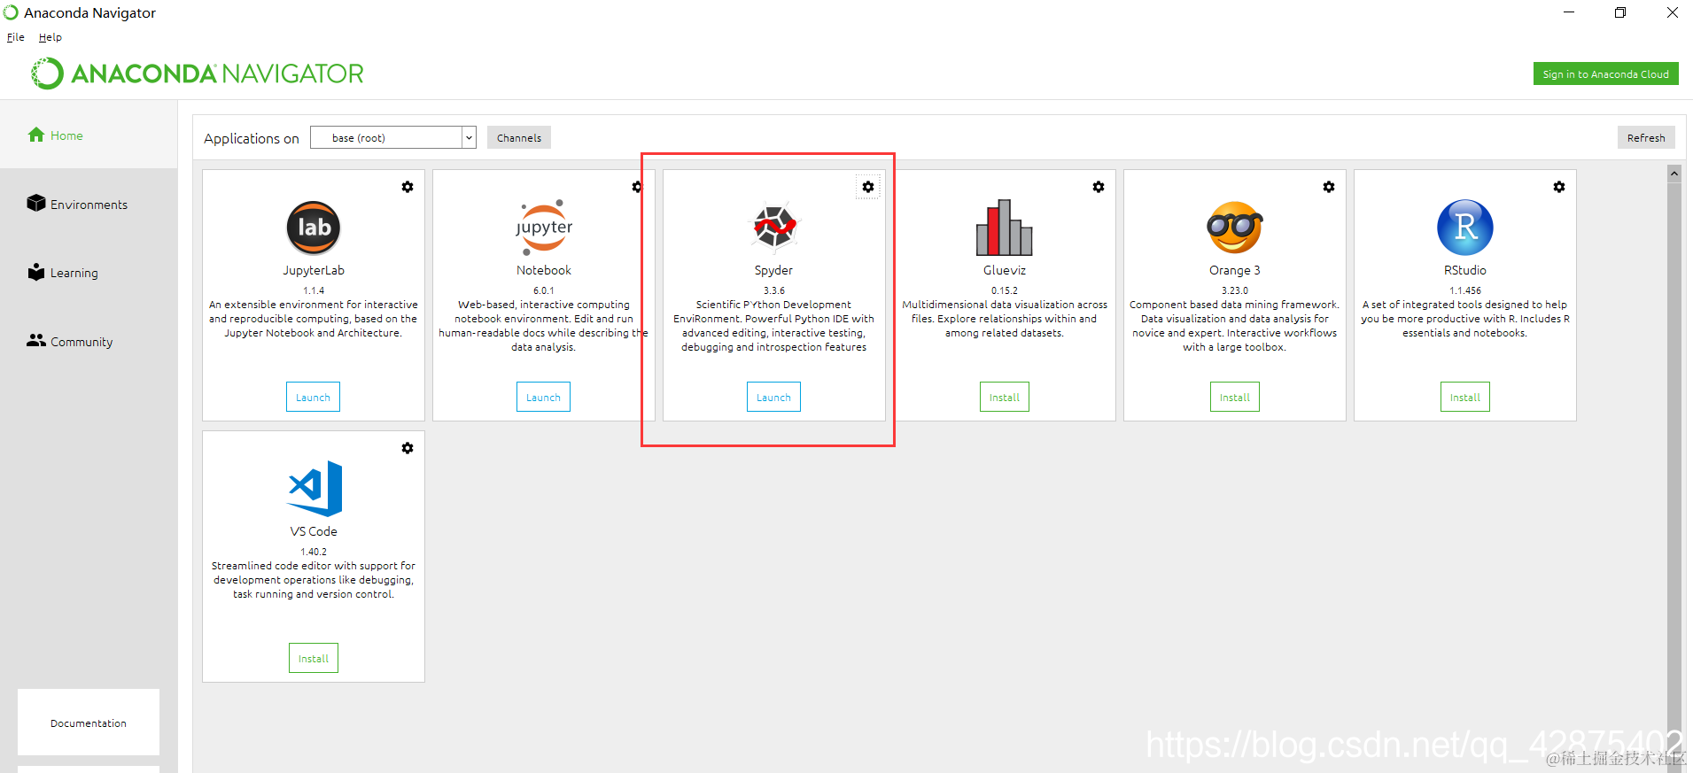Click the Home house icon
Image resolution: width=1693 pixels, height=773 pixels.
pyautogui.click(x=36, y=135)
